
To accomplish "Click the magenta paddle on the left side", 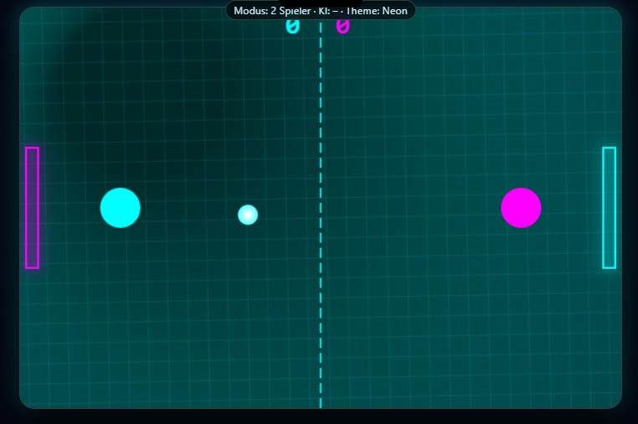I will [32, 208].
